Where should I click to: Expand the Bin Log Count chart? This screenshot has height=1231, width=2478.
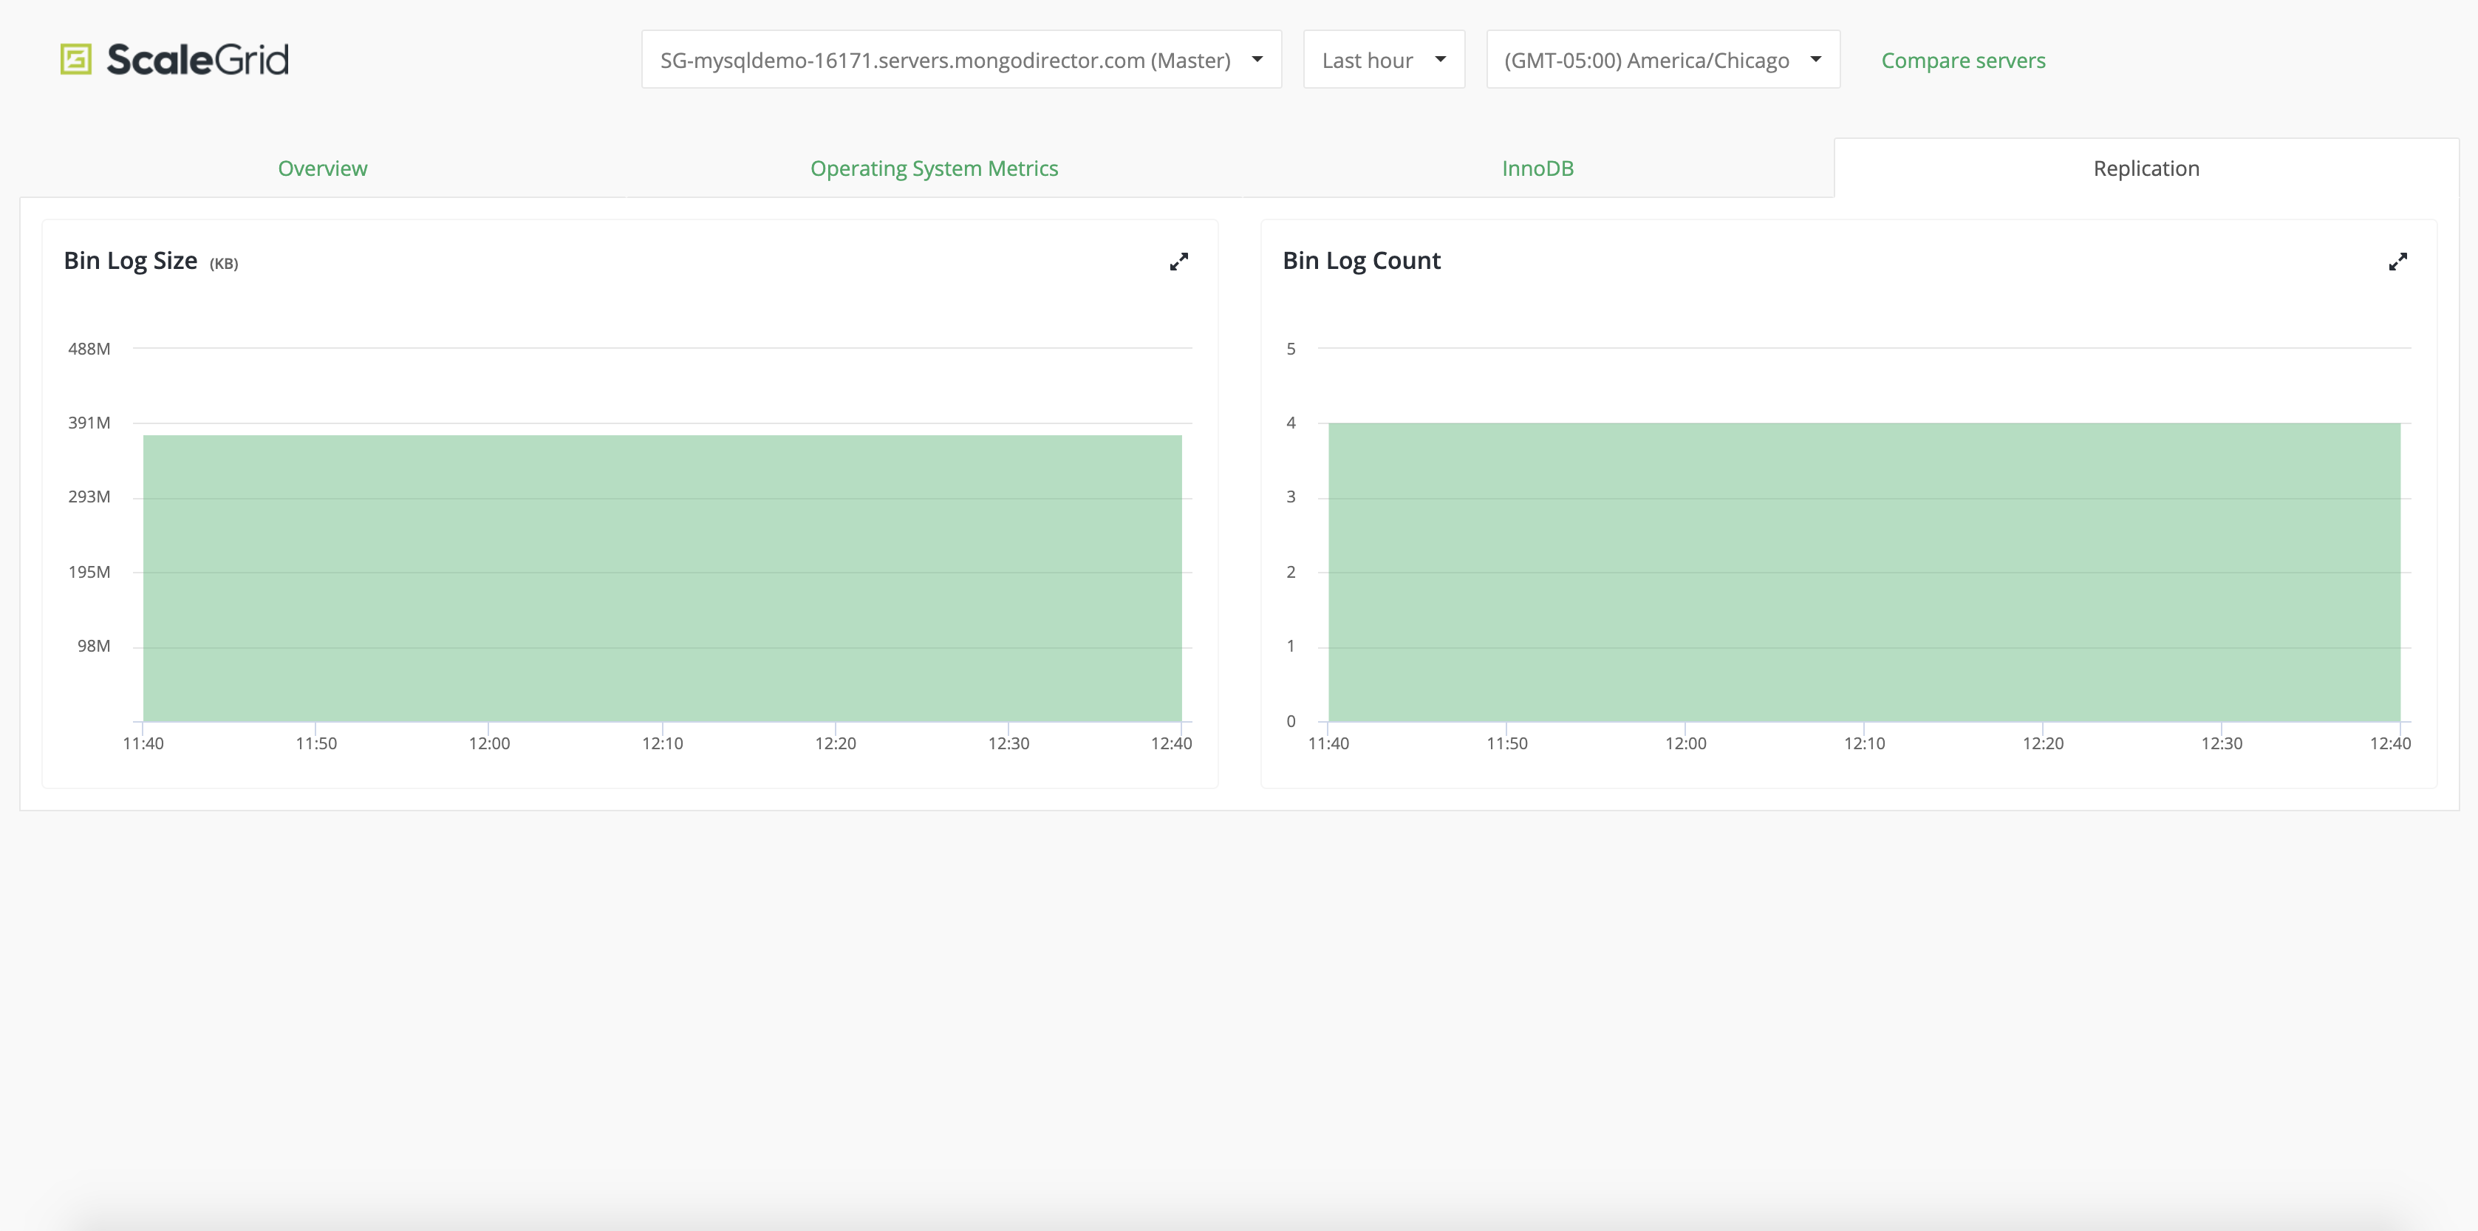click(x=2397, y=262)
